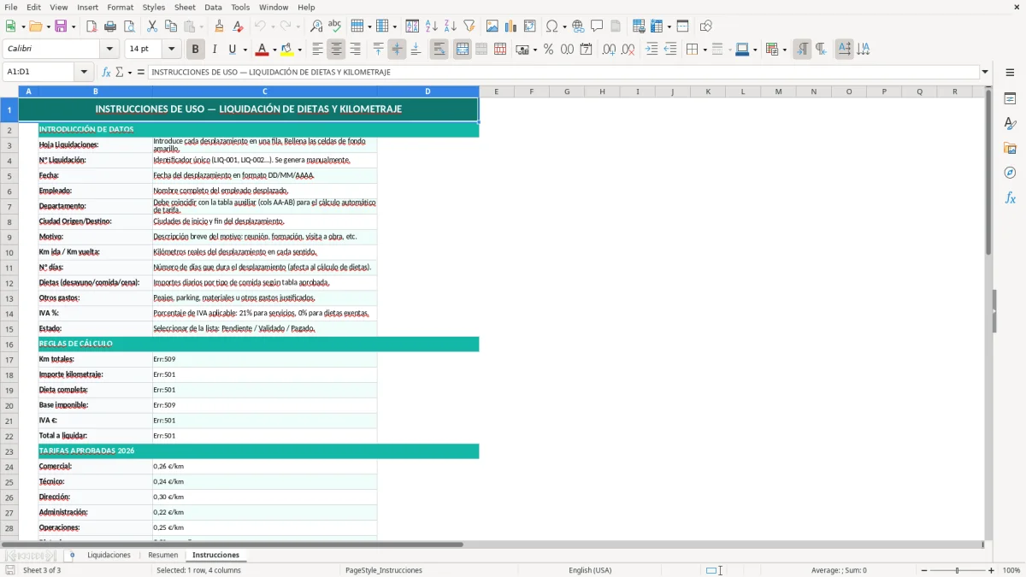Format as date icon
The height and width of the screenshot is (577, 1026).
[x=586, y=50]
